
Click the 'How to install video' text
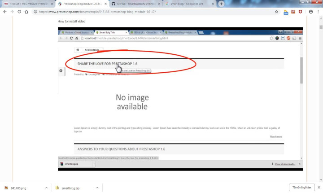click(71, 21)
